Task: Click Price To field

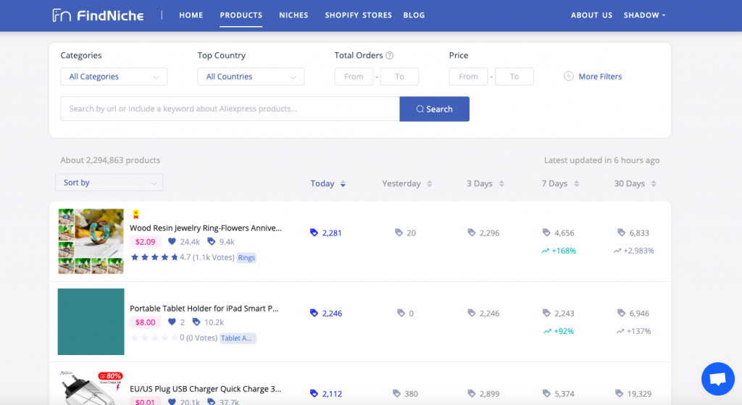Action: [514, 77]
